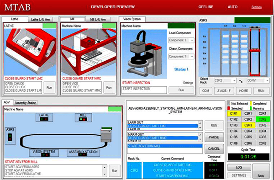Open the Settings link in header
Image resolution: width=274 pixels, height=180 pixels.
click(256, 7)
